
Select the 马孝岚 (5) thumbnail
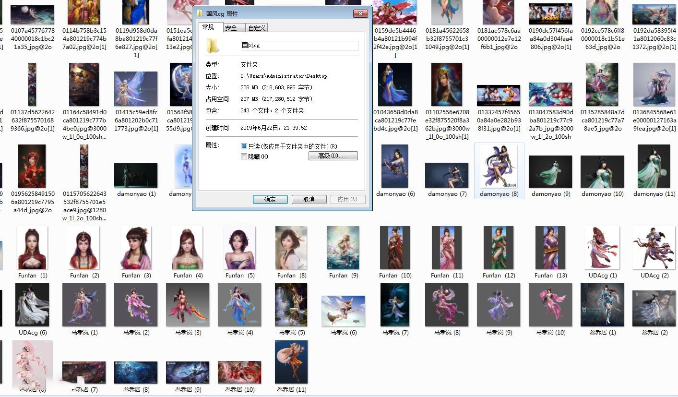(x=291, y=305)
